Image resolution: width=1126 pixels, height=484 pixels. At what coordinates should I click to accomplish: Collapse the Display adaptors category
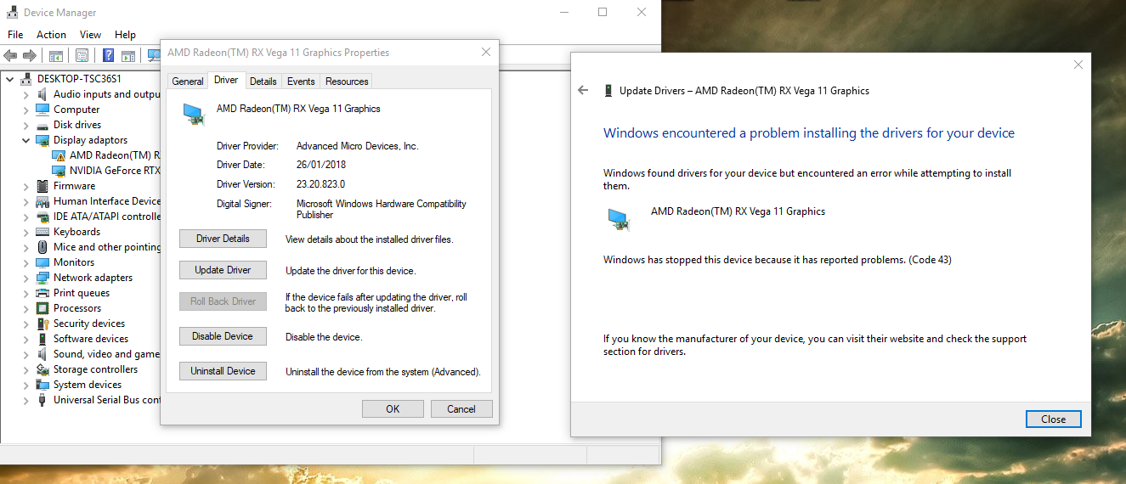pos(26,140)
